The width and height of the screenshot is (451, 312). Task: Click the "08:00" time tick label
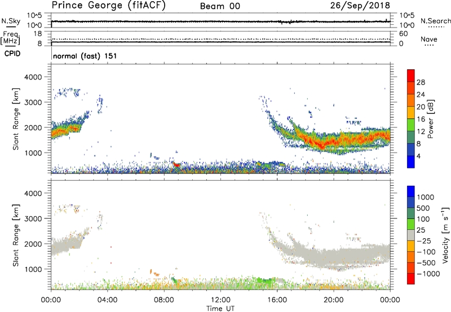tap(164, 300)
